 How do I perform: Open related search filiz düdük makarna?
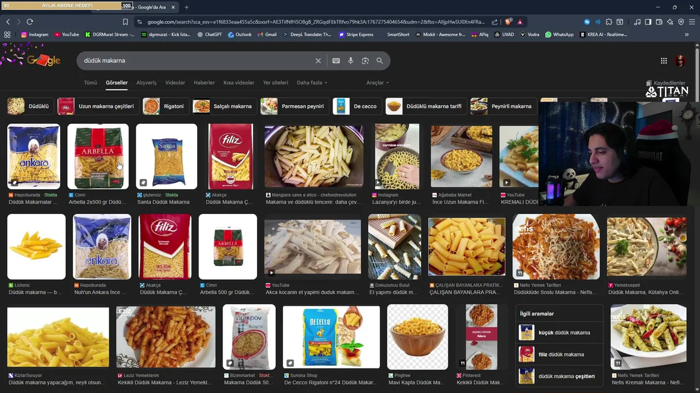coord(559,354)
